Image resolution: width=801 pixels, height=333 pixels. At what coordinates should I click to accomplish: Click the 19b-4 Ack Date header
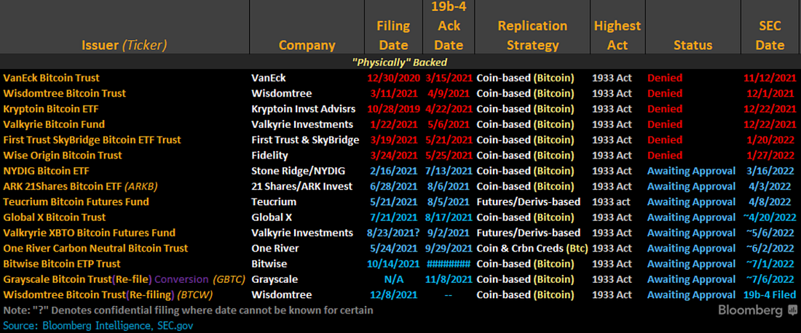[x=449, y=25]
